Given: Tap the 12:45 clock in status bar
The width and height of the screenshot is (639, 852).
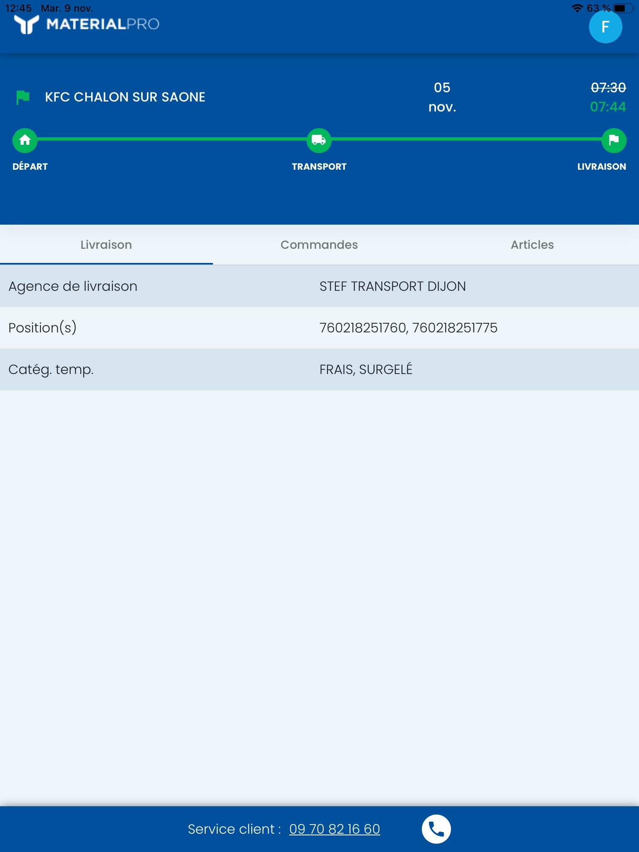Looking at the screenshot, I should [x=18, y=8].
